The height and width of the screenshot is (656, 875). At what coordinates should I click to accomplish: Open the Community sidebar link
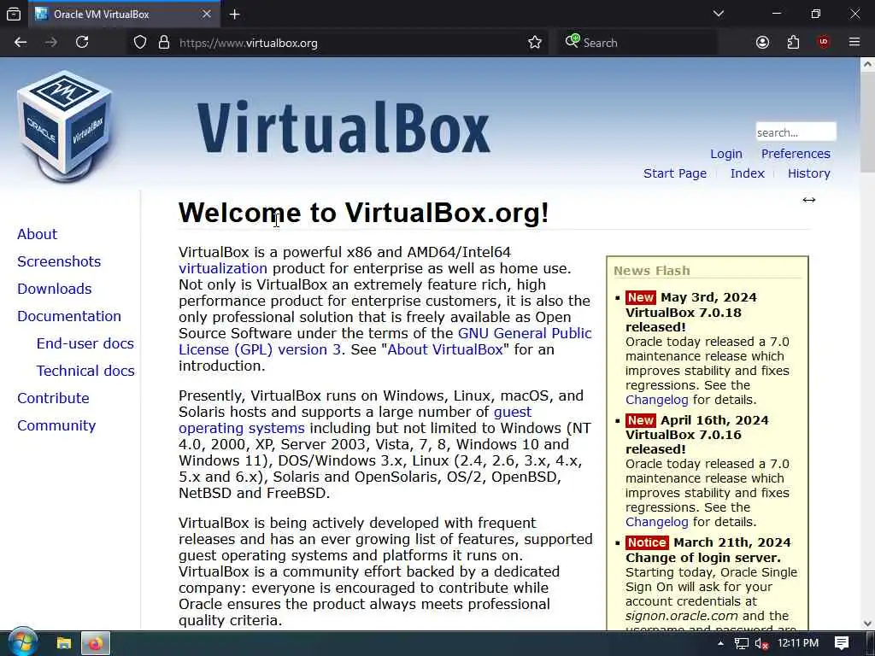pos(56,425)
